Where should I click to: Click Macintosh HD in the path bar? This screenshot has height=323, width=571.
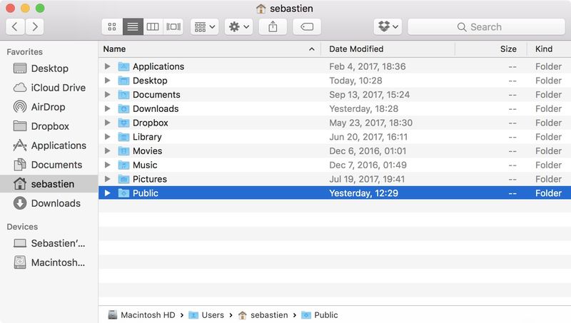(x=141, y=315)
